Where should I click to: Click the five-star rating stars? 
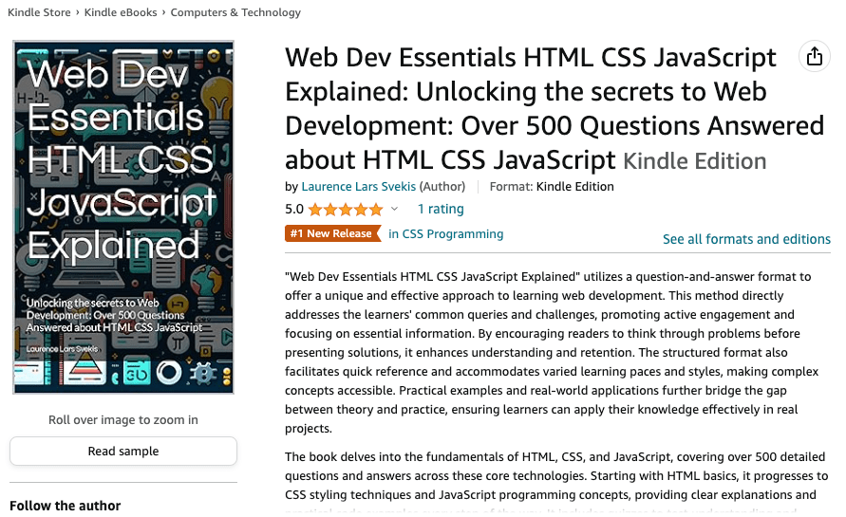point(346,210)
